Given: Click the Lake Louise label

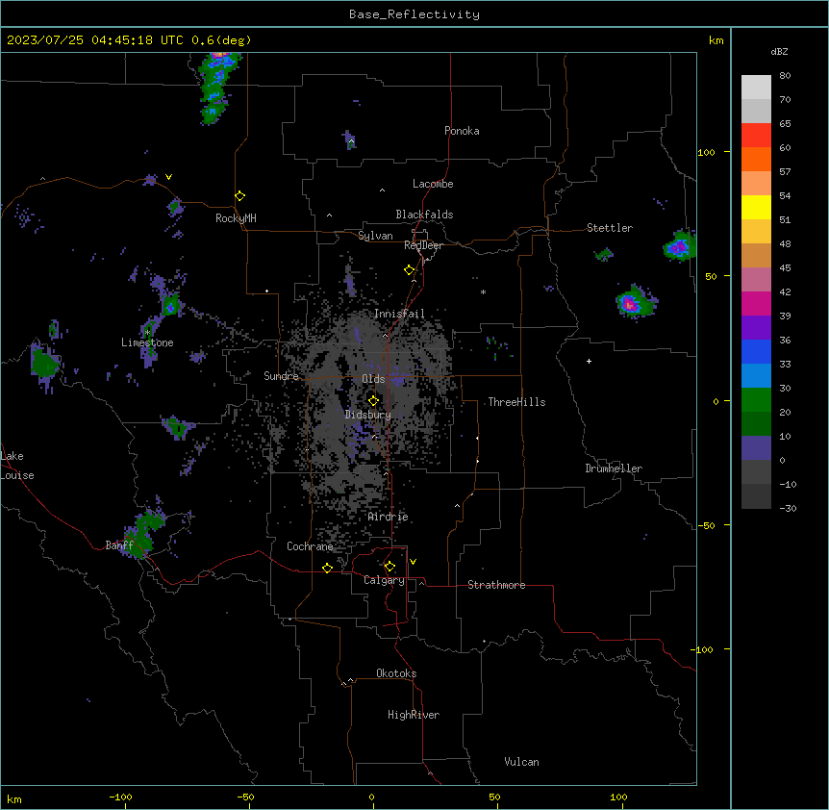Looking at the screenshot, I should [17, 466].
